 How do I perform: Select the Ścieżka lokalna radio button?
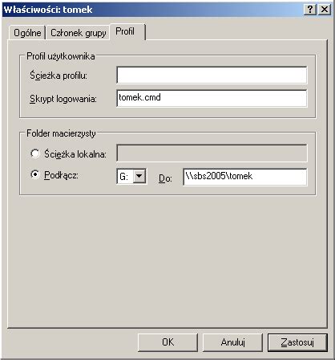tap(35, 153)
